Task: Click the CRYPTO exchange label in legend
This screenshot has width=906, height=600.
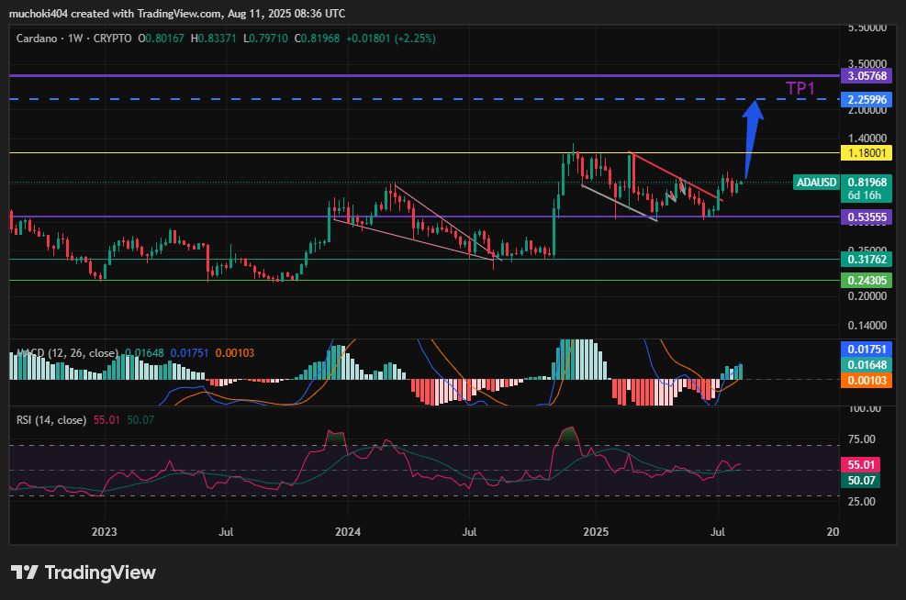Action: pos(113,39)
